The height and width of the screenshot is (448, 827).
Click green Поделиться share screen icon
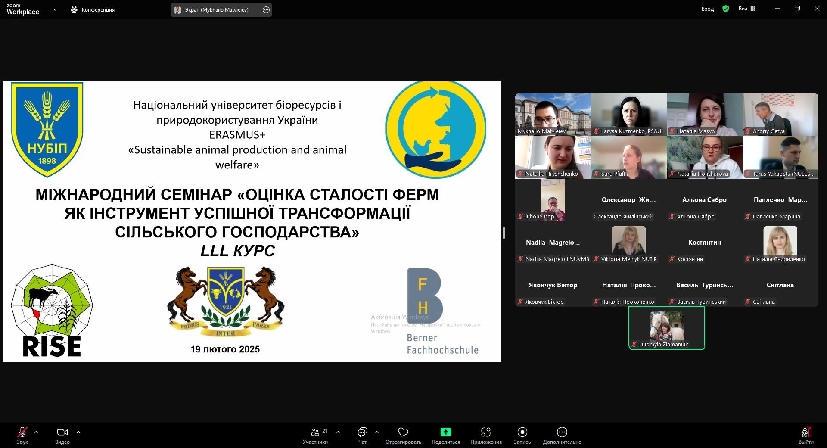[x=446, y=432]
